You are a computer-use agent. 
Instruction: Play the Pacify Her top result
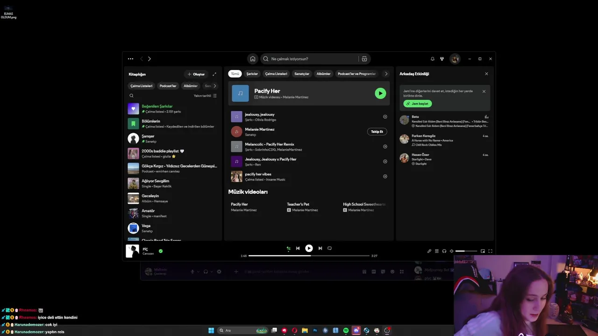click(380, 93)
